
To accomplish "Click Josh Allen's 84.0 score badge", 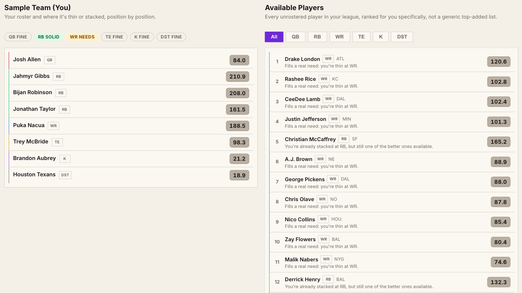I will (239, 60).
